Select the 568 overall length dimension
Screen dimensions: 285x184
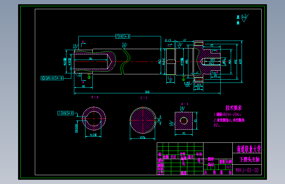[x=147, y=92]
